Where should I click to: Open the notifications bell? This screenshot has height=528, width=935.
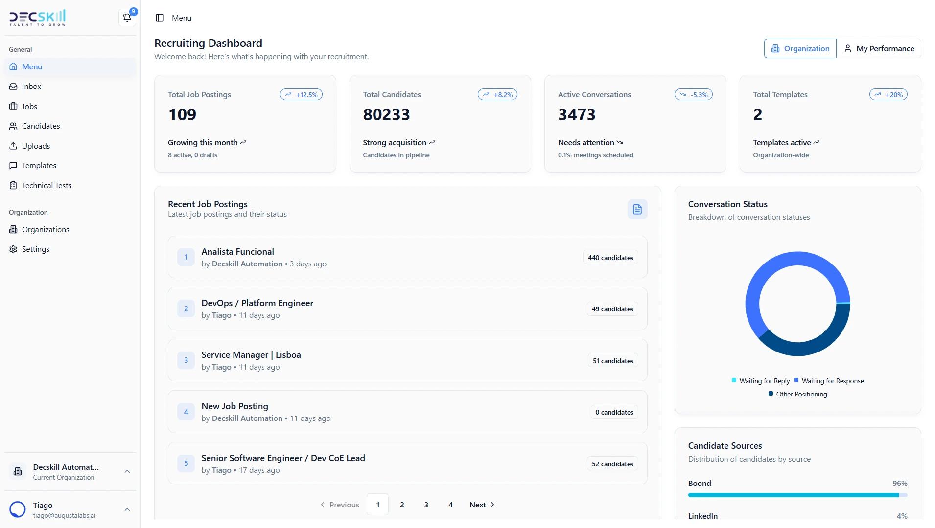[x=127, y=18]
